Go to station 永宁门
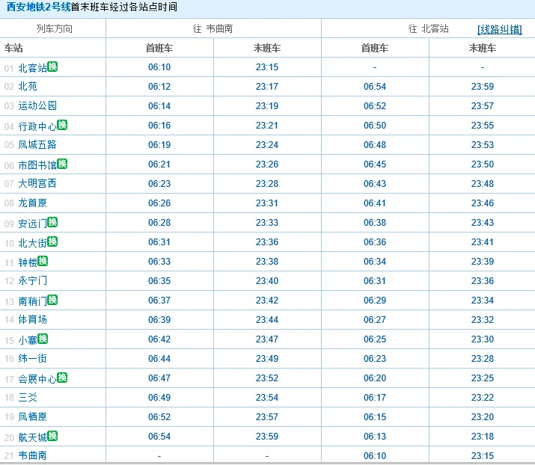Screen dimensions: 535x465 (x=32, y=280)
